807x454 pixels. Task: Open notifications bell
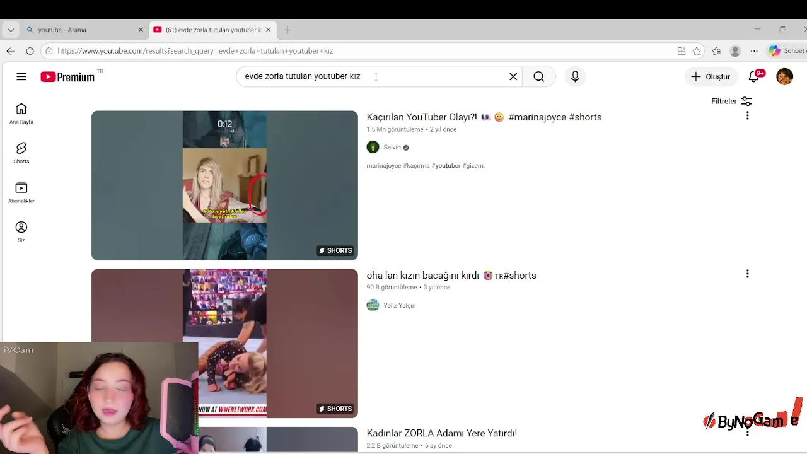coord(754,76)
